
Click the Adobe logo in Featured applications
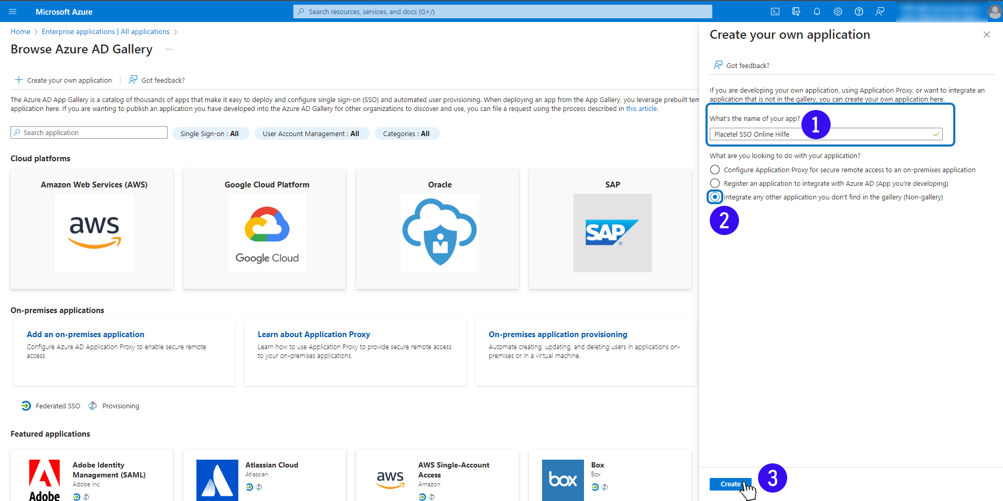tap(45, 480)
